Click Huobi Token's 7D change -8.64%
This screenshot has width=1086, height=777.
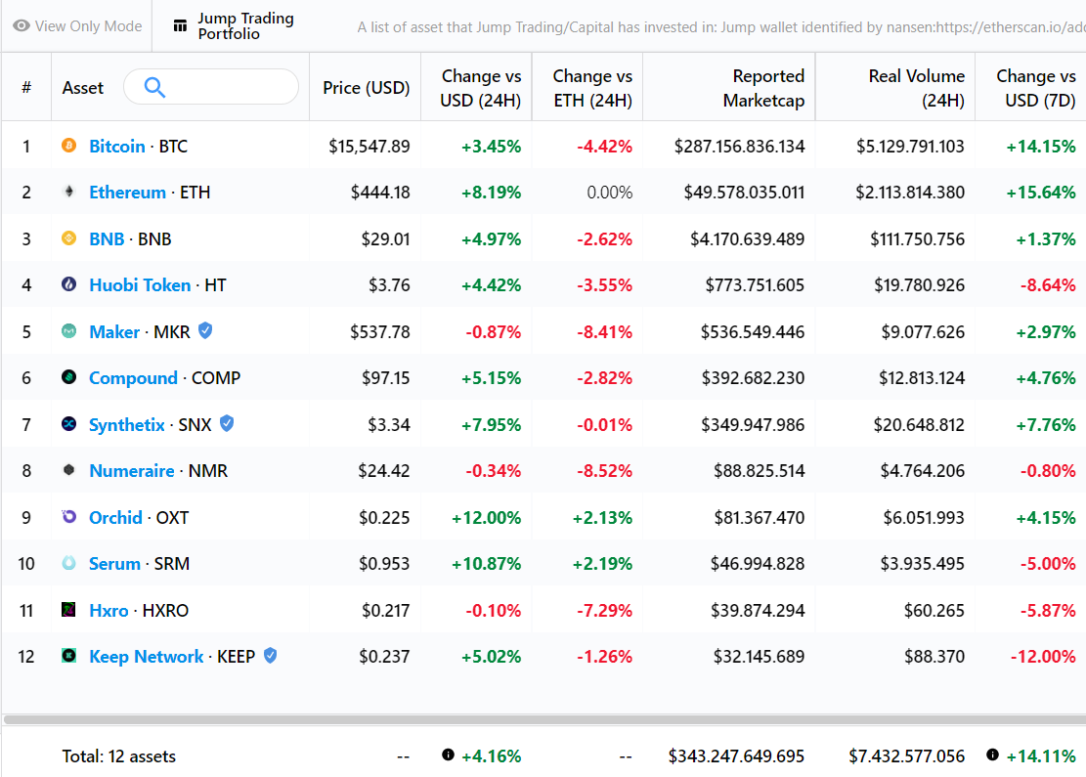tap(1047, 285)
